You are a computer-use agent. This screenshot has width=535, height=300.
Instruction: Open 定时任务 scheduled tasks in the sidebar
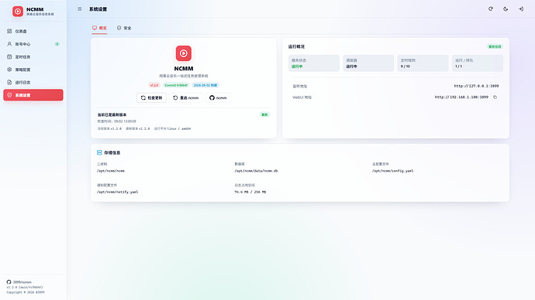(33, 56)
